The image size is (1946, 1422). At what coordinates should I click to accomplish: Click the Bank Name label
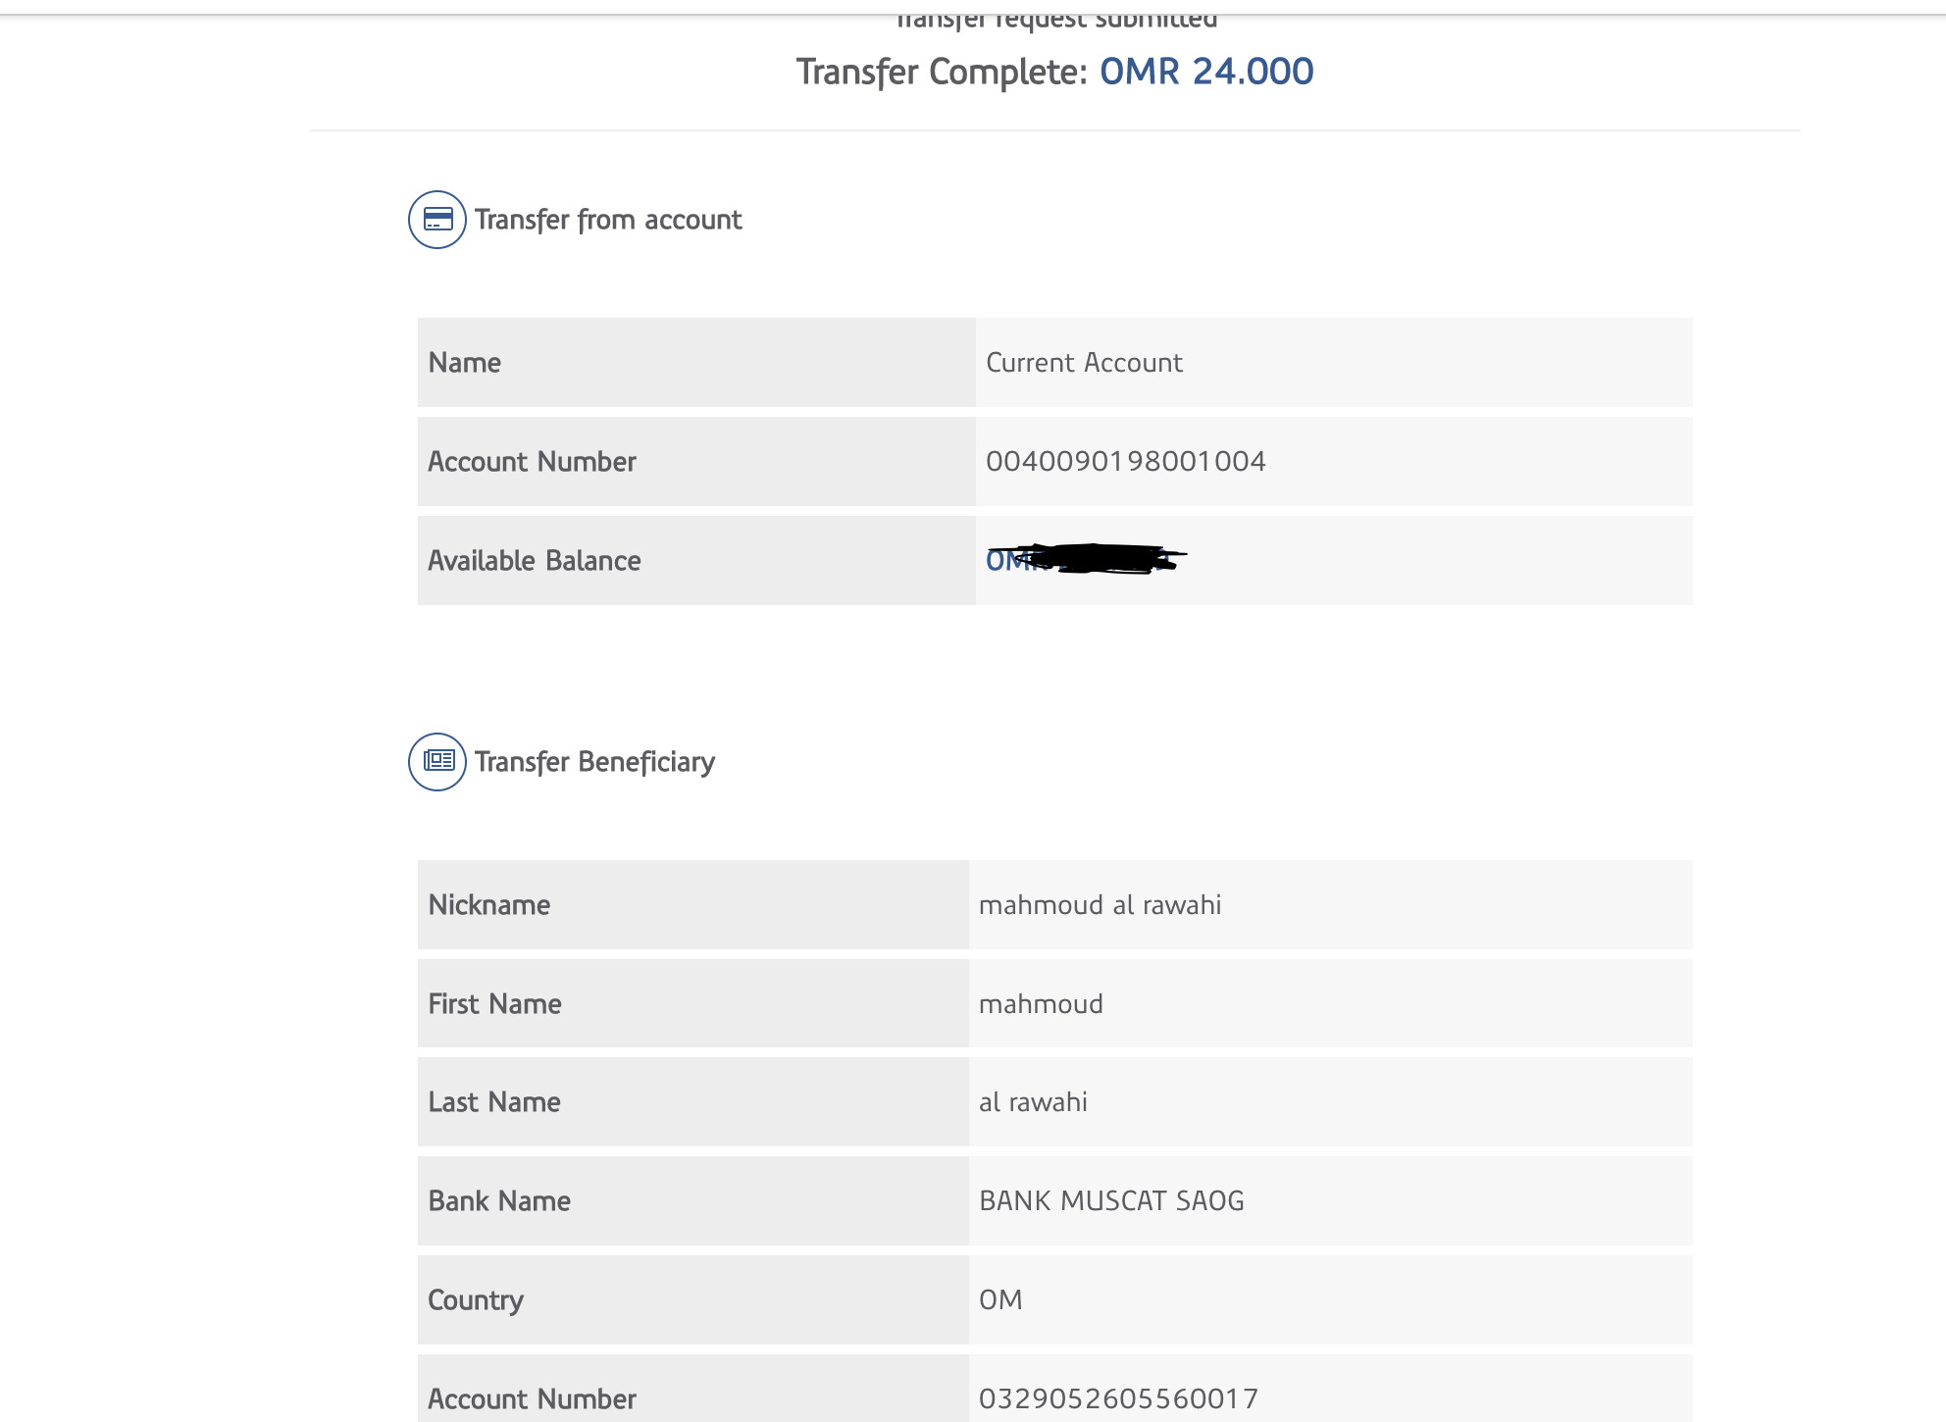tap(499, 1201)
